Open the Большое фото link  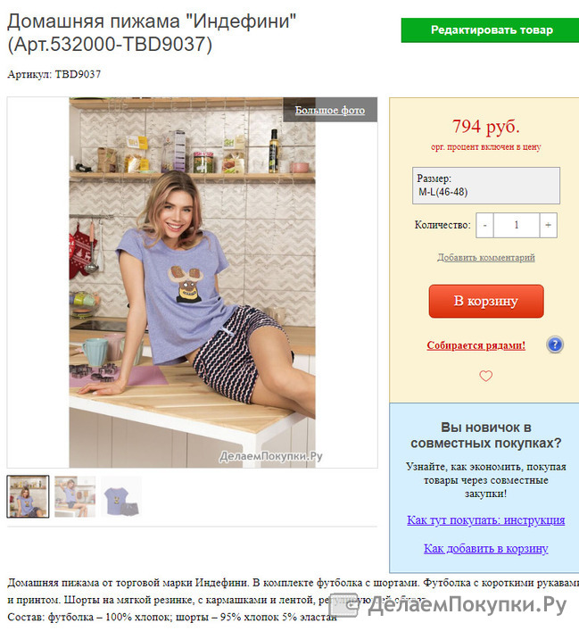(x=330, y=110)
